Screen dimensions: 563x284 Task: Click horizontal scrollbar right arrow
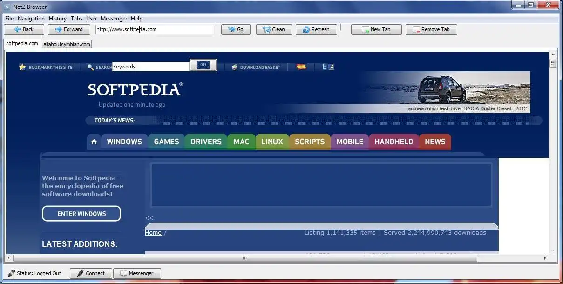(x=545, y=258)
